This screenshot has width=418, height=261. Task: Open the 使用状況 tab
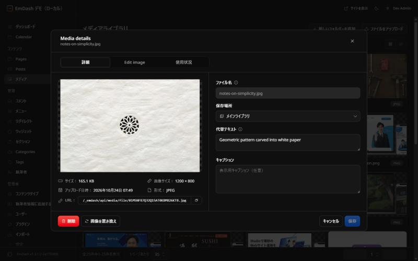[183, 62]
